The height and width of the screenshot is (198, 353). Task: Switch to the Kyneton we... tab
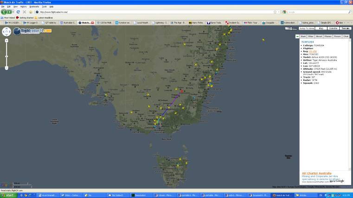(x=123, y=23)
